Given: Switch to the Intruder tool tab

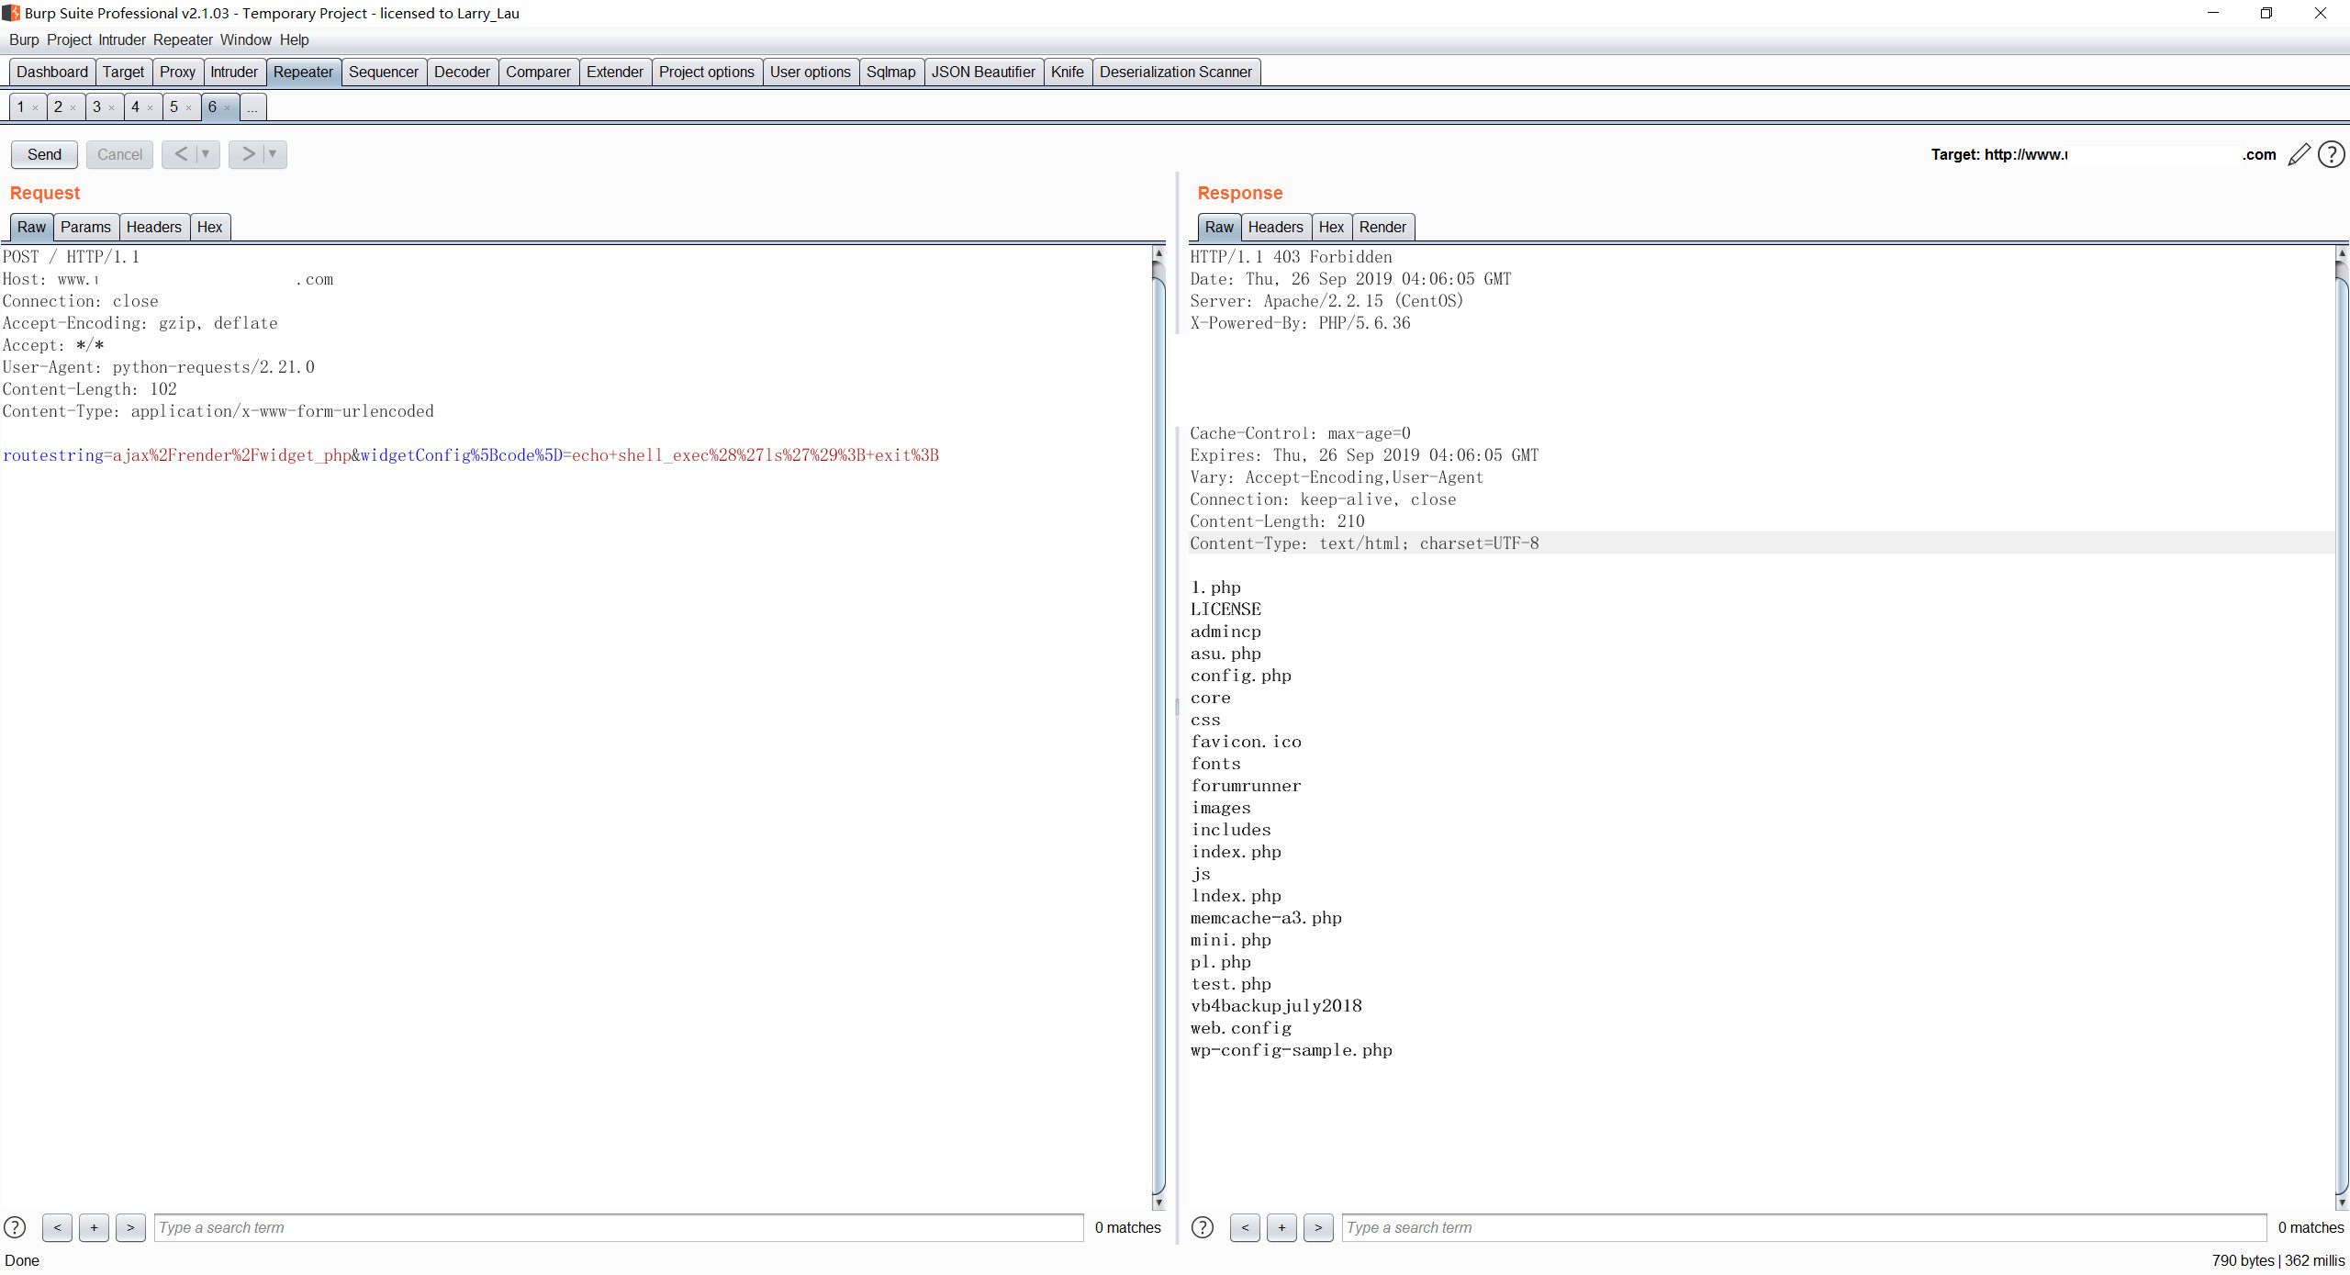Looking at the screenshot, I should [234, 72].
